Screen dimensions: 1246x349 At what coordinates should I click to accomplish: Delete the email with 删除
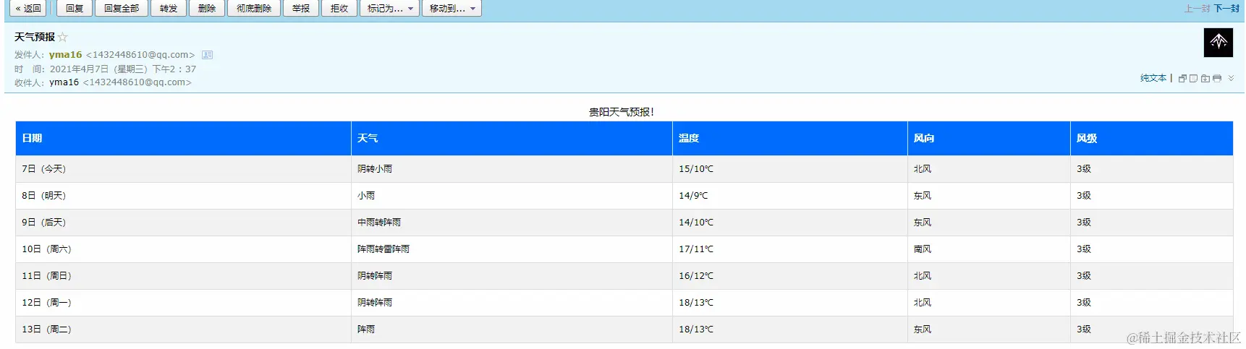click(207, 9)
